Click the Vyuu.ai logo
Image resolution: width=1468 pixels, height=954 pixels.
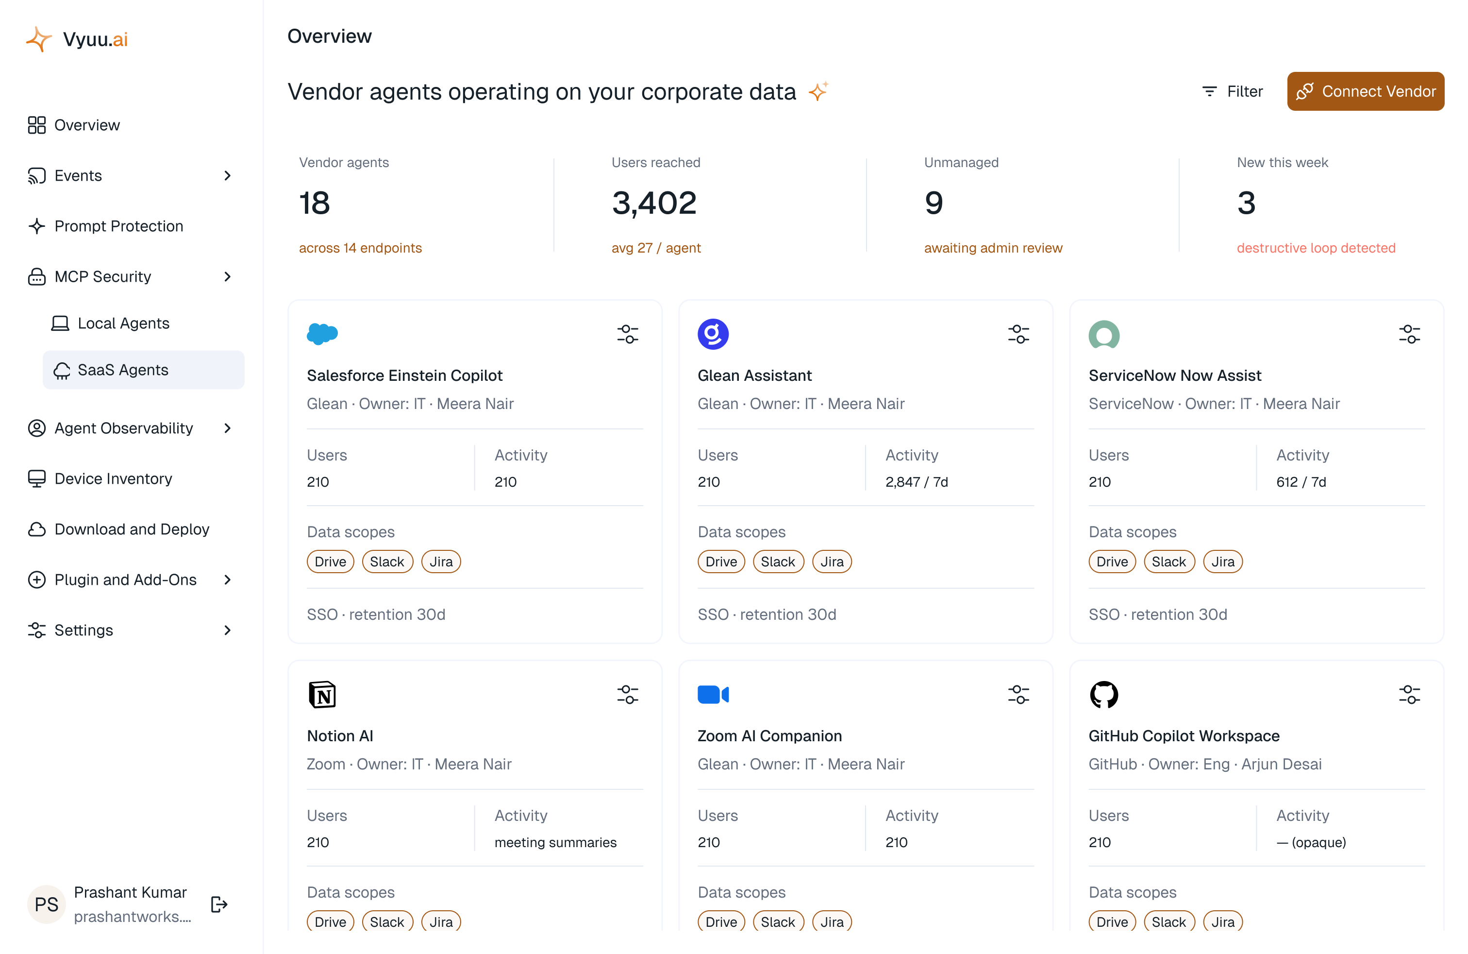(77, 39)
